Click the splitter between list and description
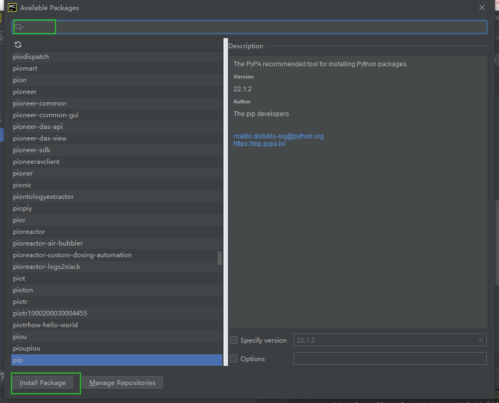Image resolution: width=499 pixels, height=403 pixels. coord(226,202)
